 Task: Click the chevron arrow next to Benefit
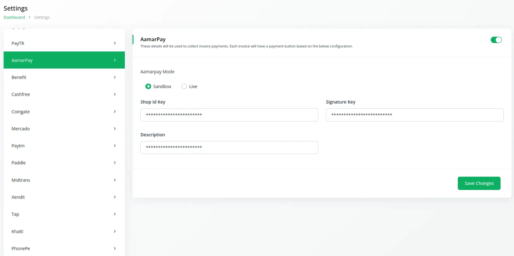[x=115, y=77]
